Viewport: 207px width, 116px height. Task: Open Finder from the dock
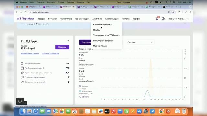pos(23,111)
